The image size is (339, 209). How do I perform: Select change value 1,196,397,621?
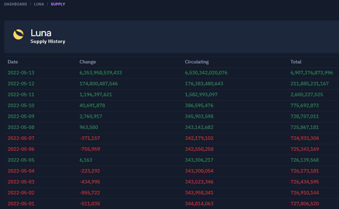[95, 94]
